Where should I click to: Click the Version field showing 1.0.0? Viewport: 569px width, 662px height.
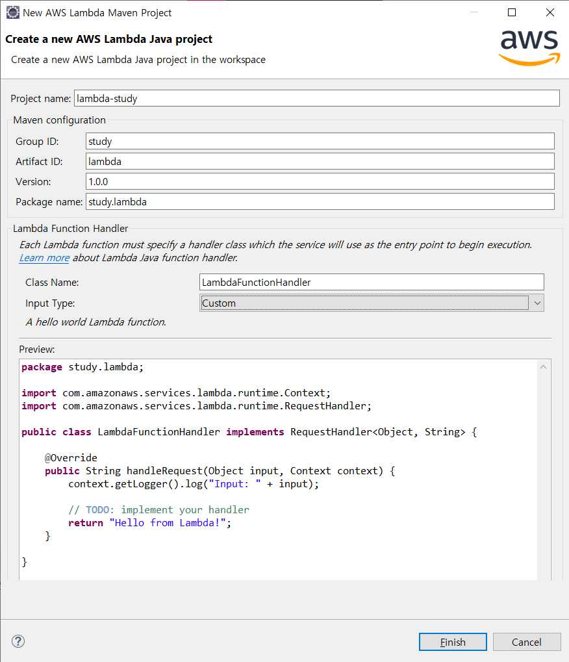pyautogui.click(x=320, y=181)
